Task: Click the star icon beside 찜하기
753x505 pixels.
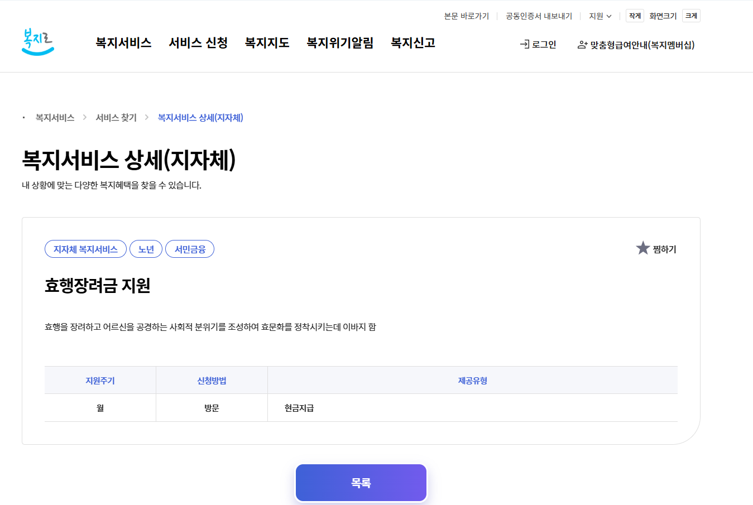Action: [643, 248]
